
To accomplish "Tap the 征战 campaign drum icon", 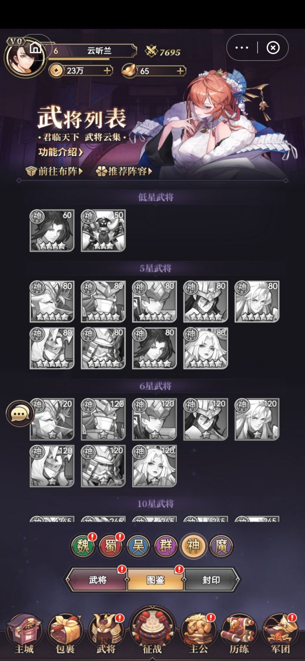I will [x=152, y=630].
